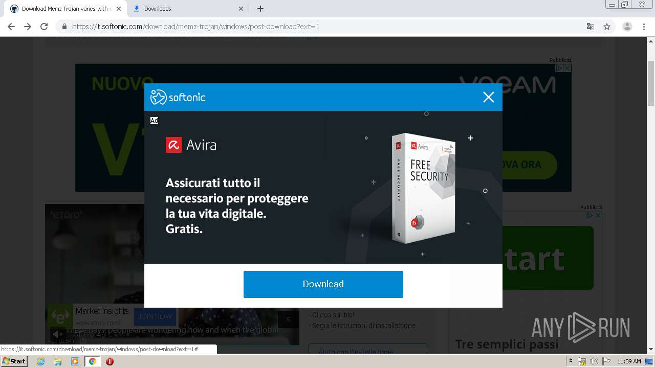655x368 pixels.
Task: Click the Softonic logo in popup header
Action: [x=178, y=97]
